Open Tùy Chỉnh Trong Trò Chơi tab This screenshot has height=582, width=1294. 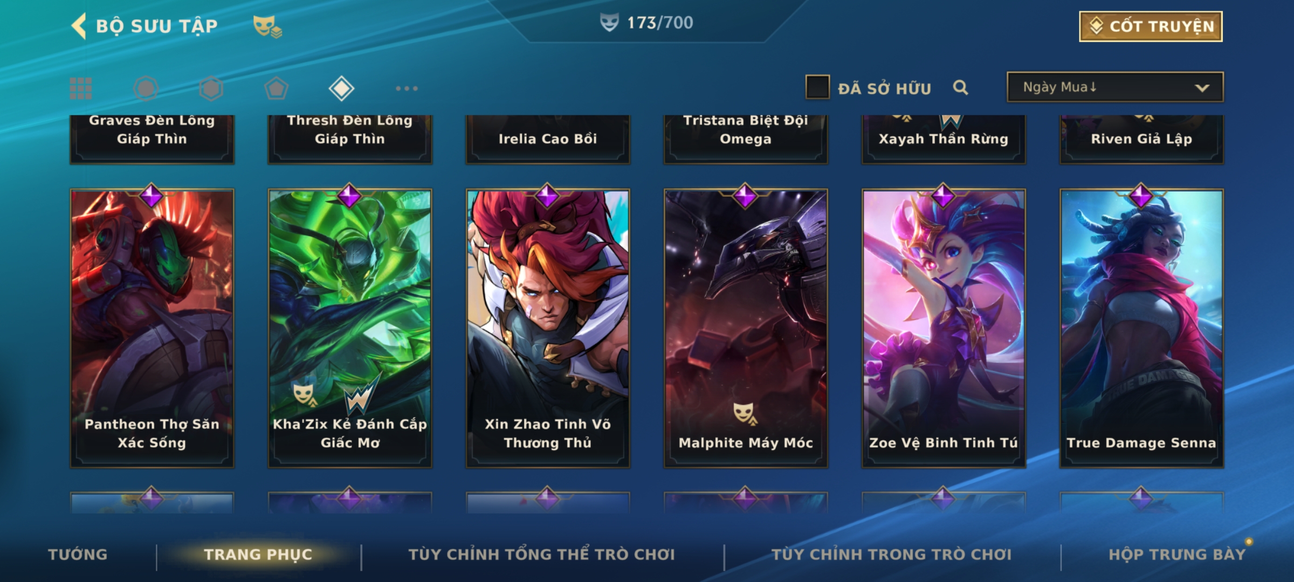pyautogui.click(x=892, y=555)
